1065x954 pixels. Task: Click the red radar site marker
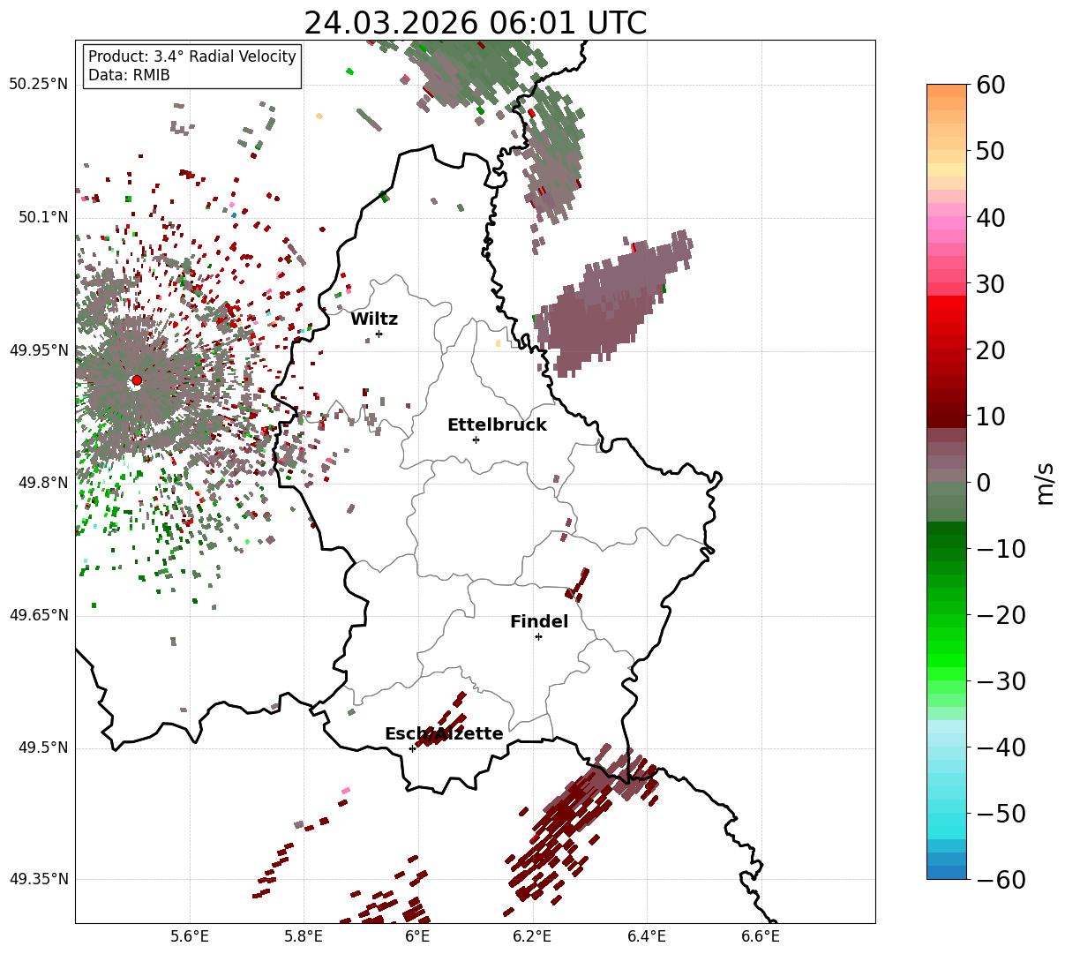pyautogui.click(x=137, y=380)
